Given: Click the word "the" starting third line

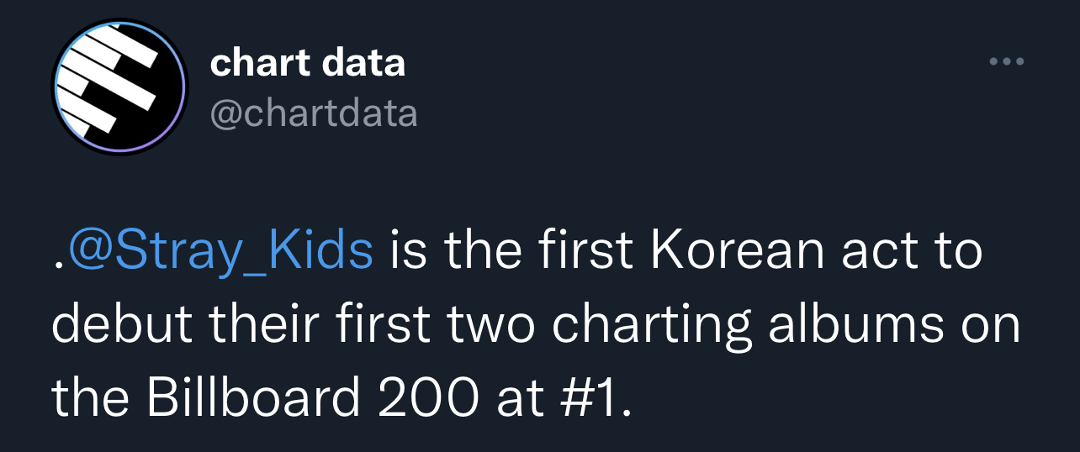Looking at the screenshot, I should pyautogui.click(x=91, y=401).
